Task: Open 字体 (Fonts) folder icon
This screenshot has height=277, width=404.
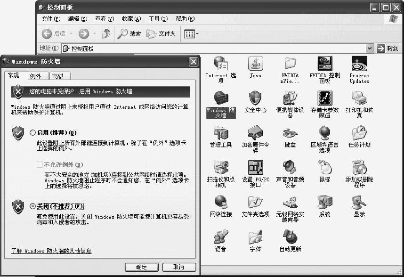Action: (255, 237)
